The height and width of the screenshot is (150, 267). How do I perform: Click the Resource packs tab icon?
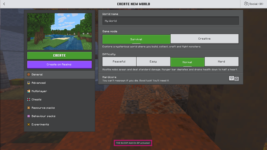coord(29,108)
